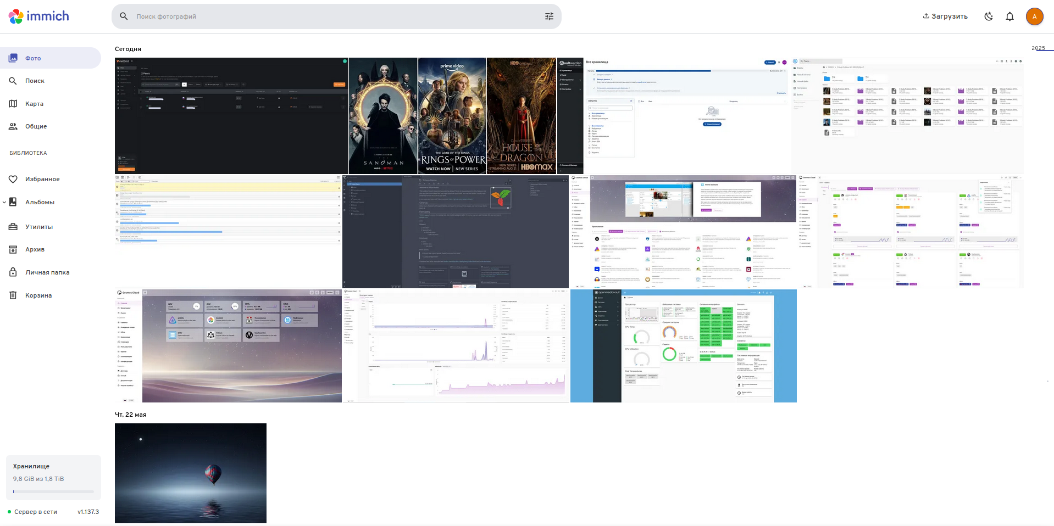Screen dimensions: 1054x526
Task: Click the v1.137.3 version link
Action: 88,512
